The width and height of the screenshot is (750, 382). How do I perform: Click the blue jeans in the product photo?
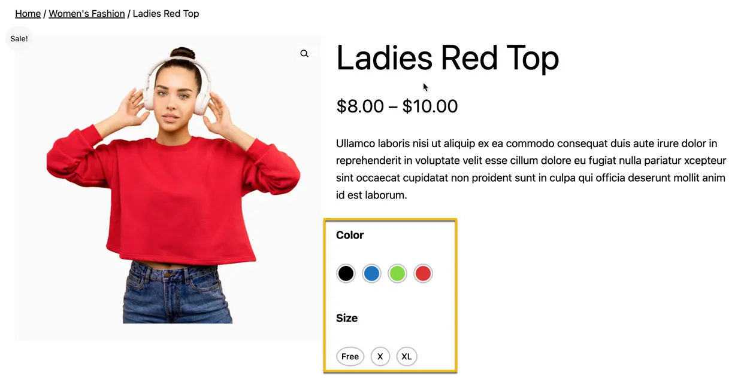pyautogui.click(x=177, y=296)
